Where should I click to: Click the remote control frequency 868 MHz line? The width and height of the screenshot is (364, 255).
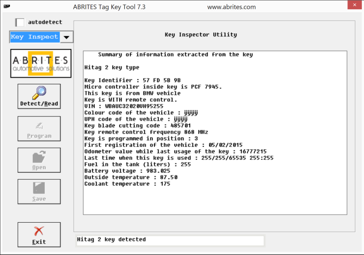146,132
